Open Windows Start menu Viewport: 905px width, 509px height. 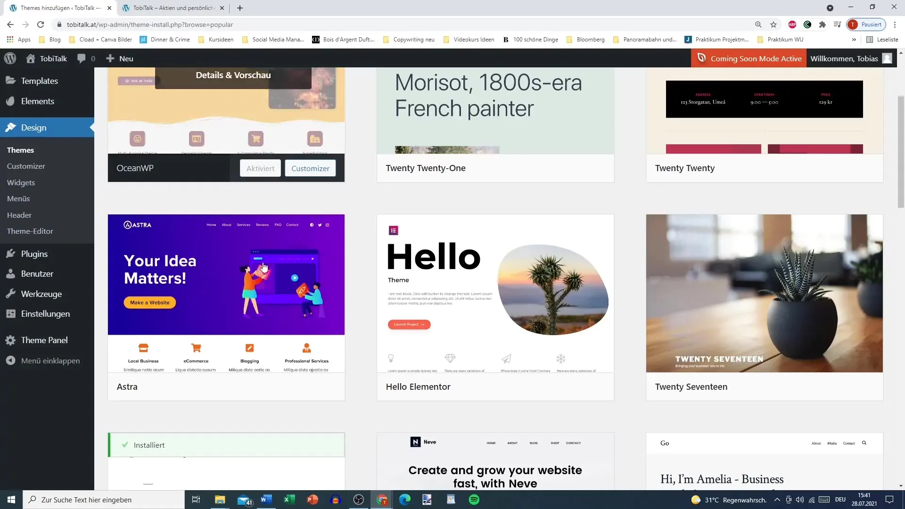point(11,500)
